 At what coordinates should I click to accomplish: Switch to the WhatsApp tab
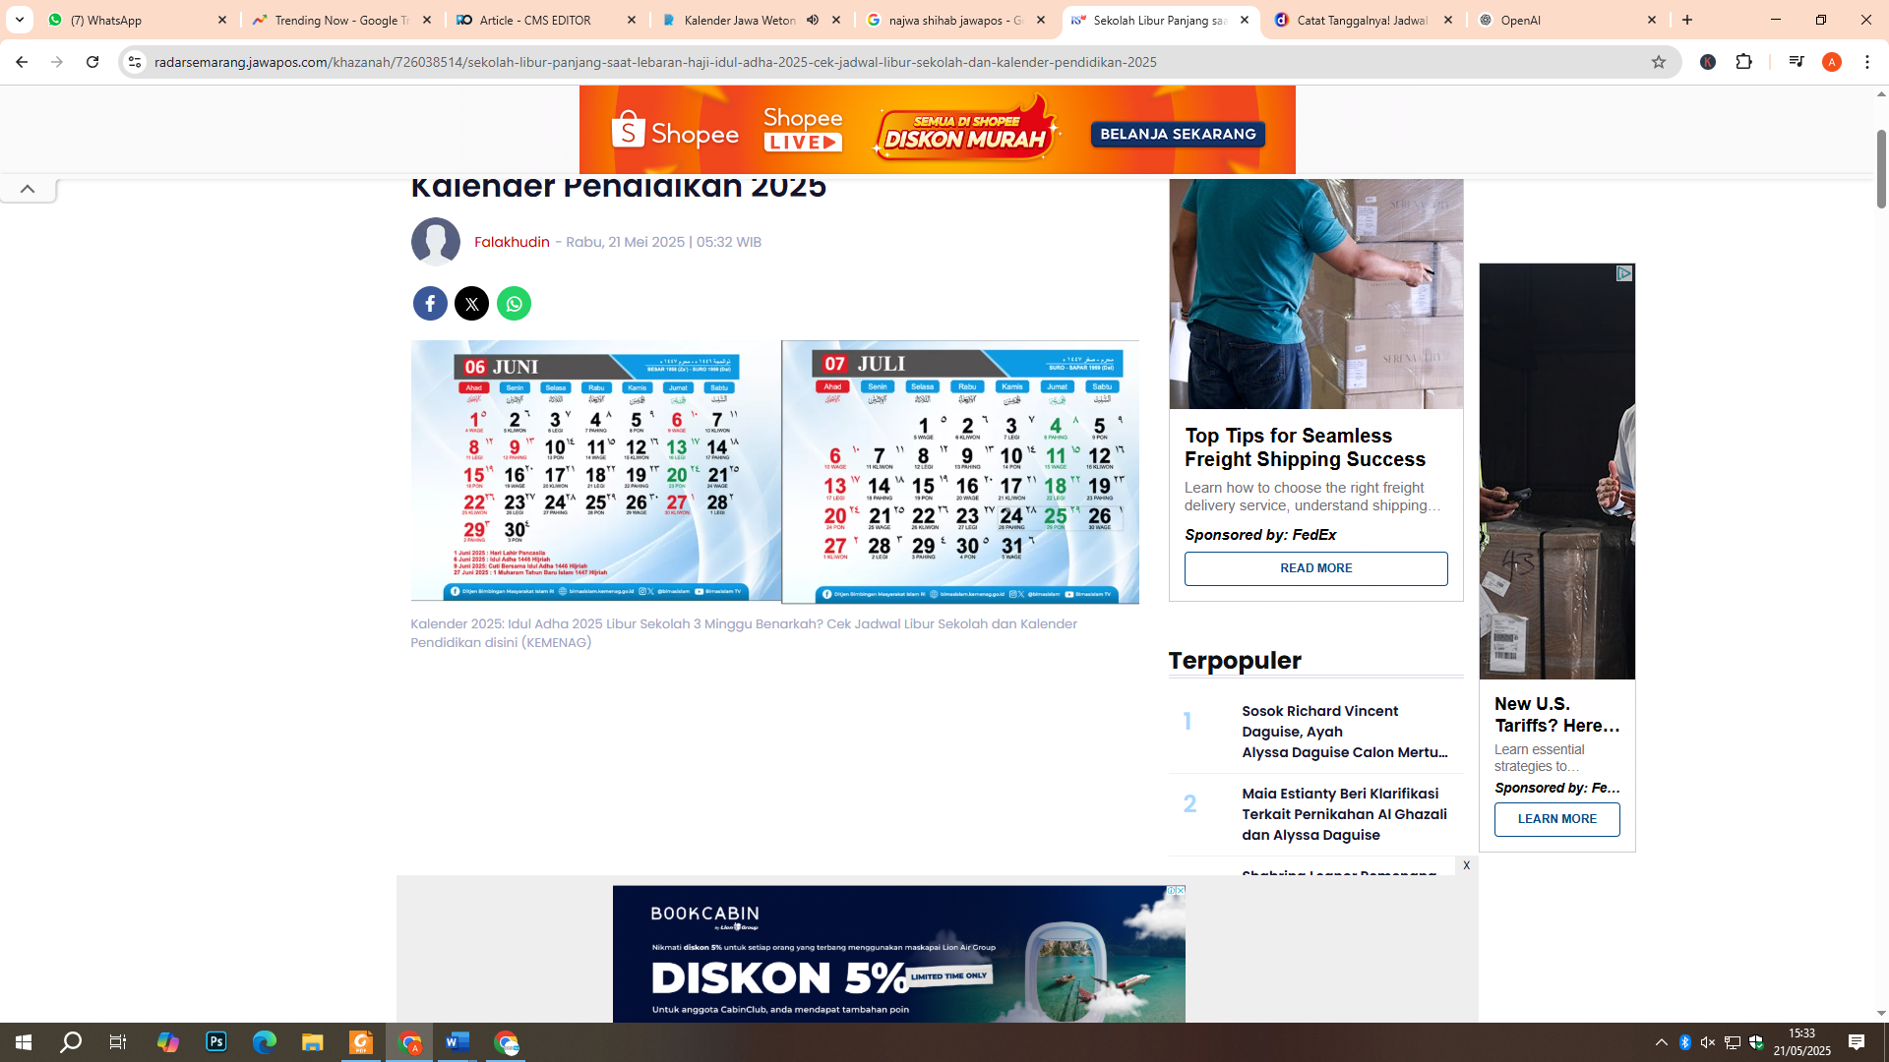tap(128, 20)
